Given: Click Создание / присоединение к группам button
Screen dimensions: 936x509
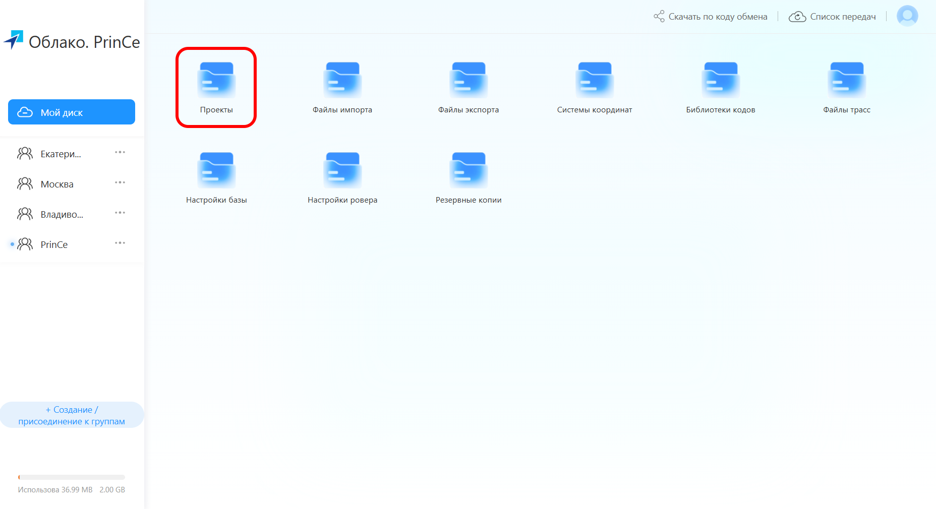Looking at the screenshot, I should coord(72,415).
